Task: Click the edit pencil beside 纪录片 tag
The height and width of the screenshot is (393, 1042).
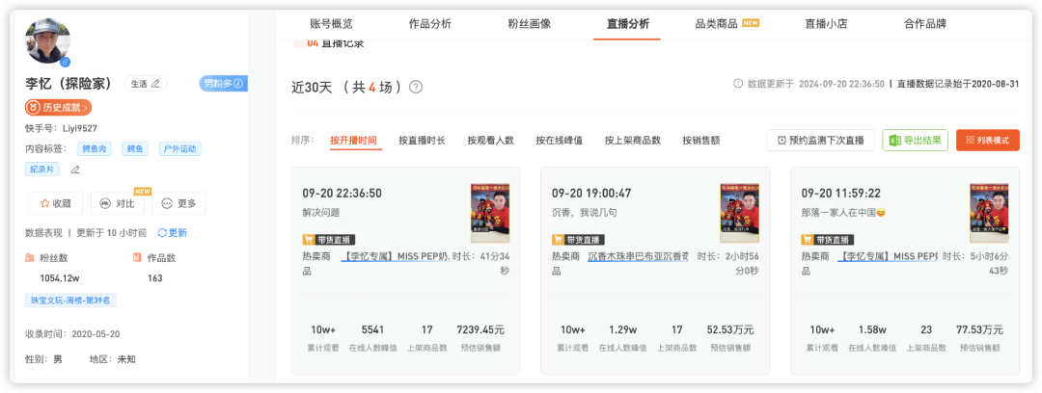Action: (x=75, y=170)
